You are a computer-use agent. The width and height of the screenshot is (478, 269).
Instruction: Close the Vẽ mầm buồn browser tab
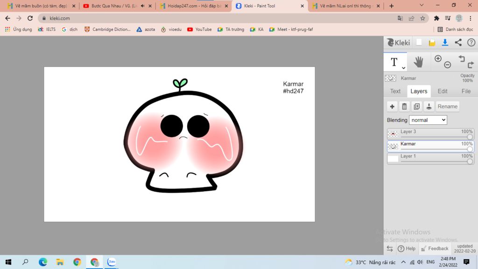pos(73,6)
